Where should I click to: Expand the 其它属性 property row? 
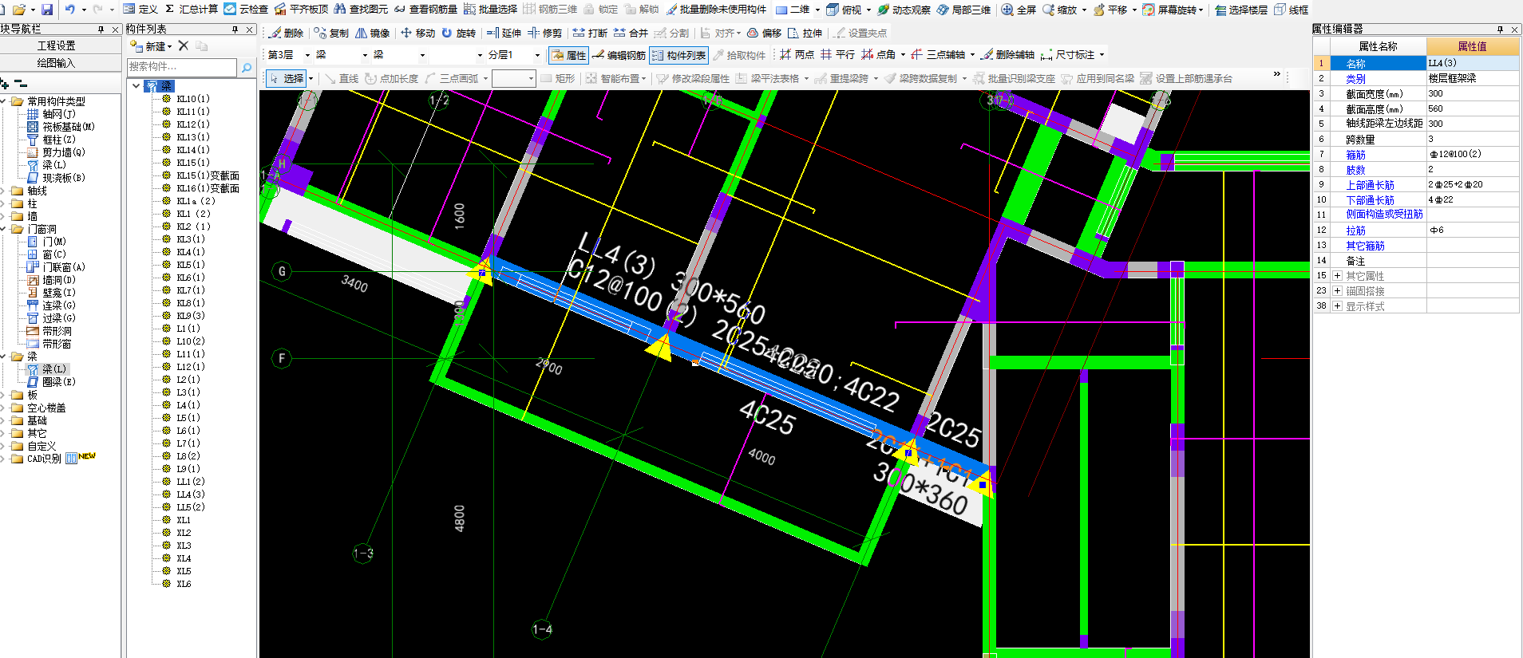1337,276
